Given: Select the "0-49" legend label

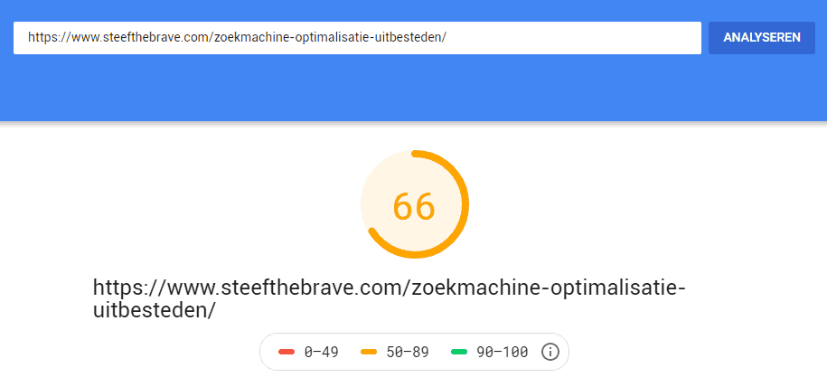Looking at the screenshot, I should [321, 352].
